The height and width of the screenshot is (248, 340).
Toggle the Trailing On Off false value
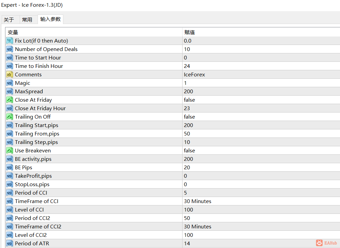261,117
